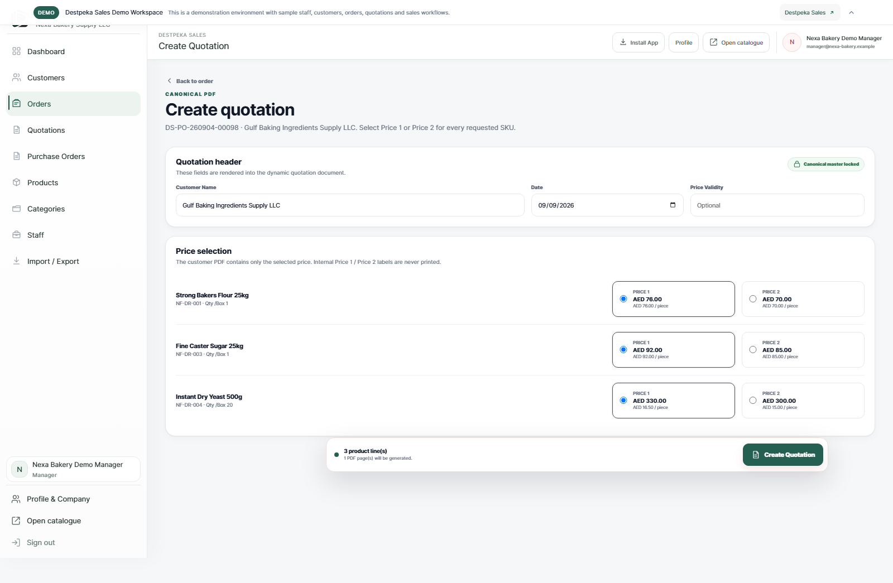Image resolution: width=893 pixels, height=583 pixels.
Task: Open the Quotations menu item
Action: pos(73,130)
